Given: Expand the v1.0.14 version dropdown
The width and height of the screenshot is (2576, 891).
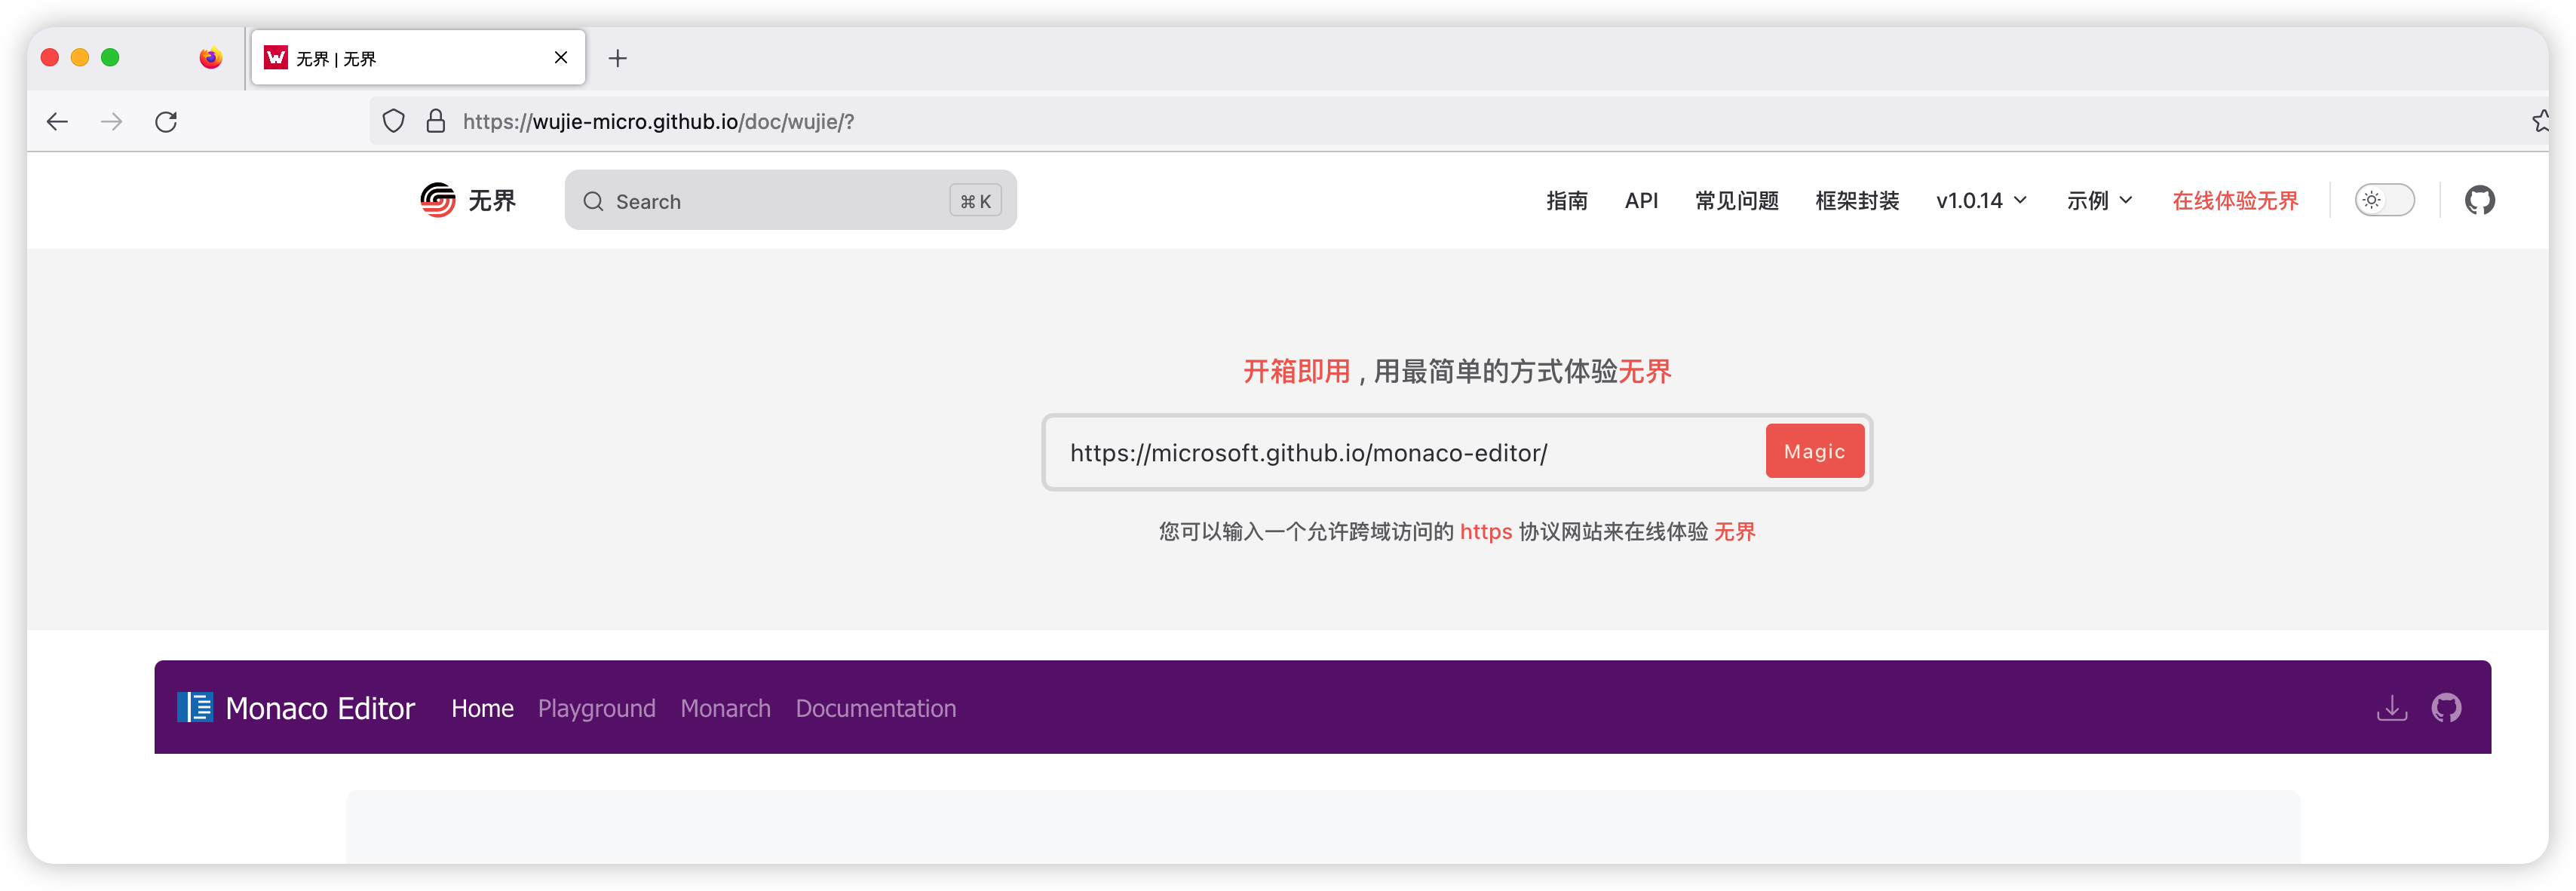Looking at the screenshot, I should [x=1981, y=200].
